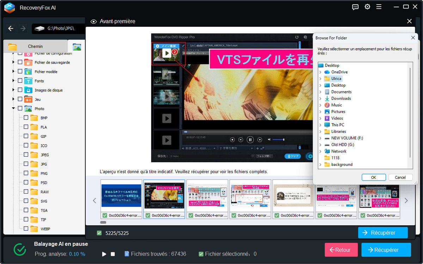This screenshot has height=264, width=423.
Task: Stop the scan with stop icon
Action: [x=113, y=254]
